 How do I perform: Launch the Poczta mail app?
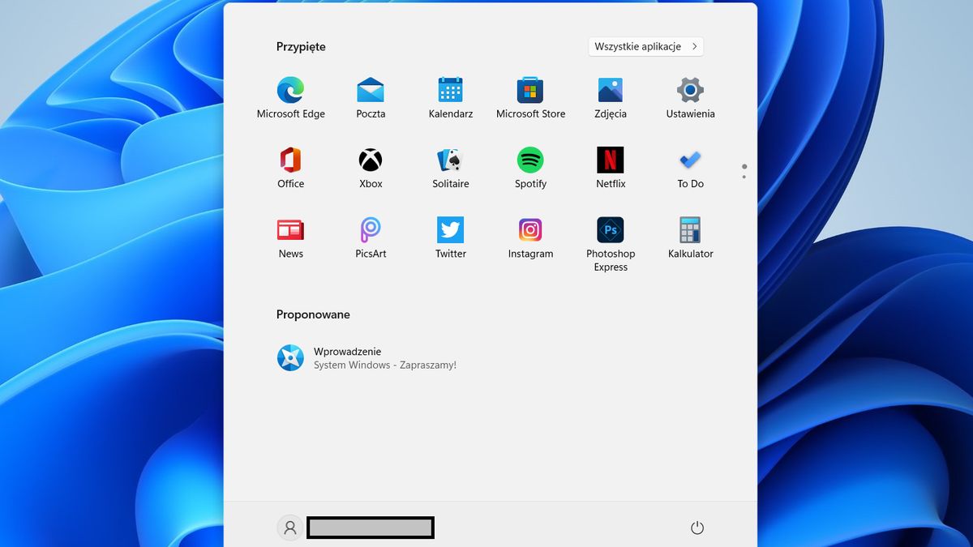point(370,92)
